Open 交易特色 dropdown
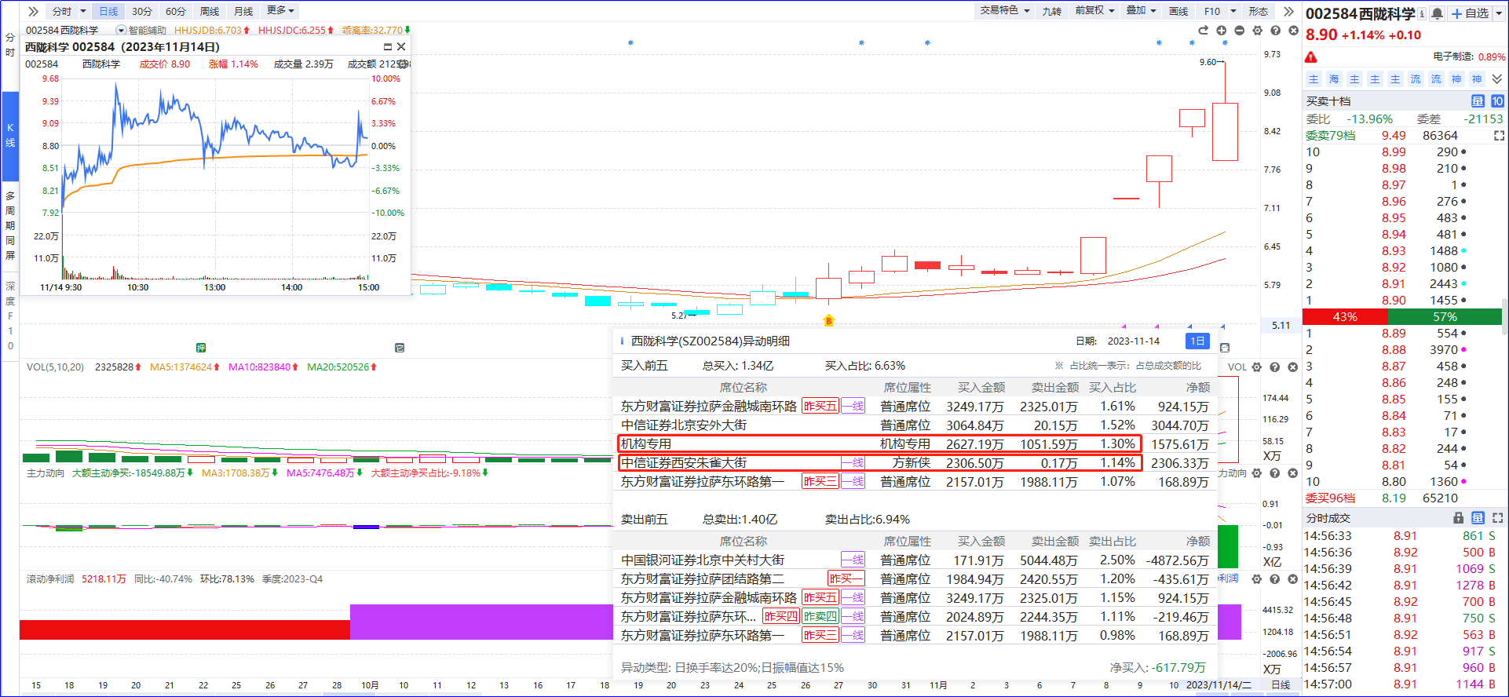This screenshot has height=697, width=1509. [1005, 11]
